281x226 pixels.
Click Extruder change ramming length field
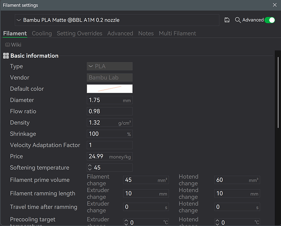click(x=146, y=193)
